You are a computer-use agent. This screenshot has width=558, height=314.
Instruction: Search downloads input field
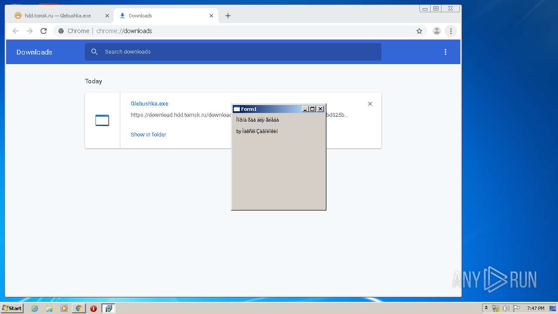(233, 52)
